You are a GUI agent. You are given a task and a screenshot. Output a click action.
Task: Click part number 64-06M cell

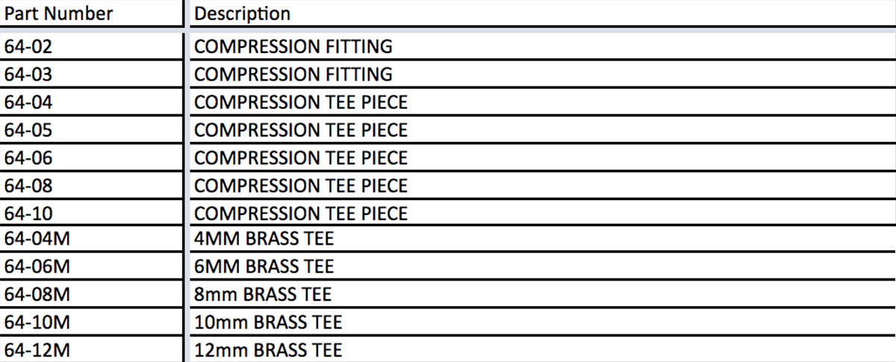(x=37, y=266)
